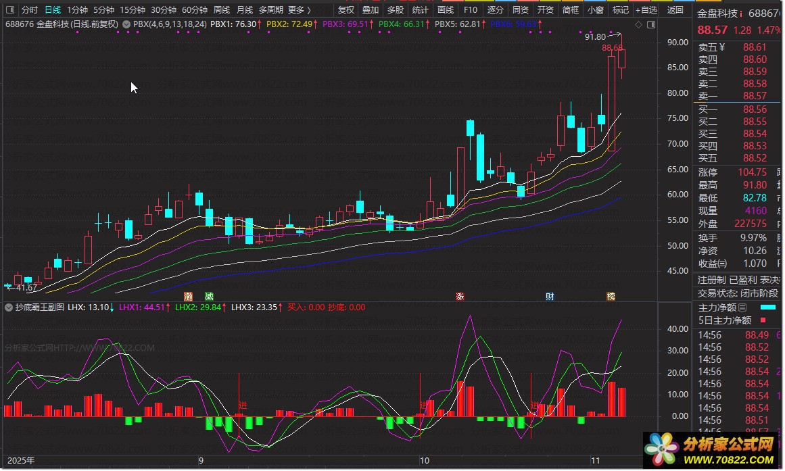Image resolution: width=785 pixels, height=471 pixels.
Task: Switch to 30分钟 period
Action: point(163,10)
